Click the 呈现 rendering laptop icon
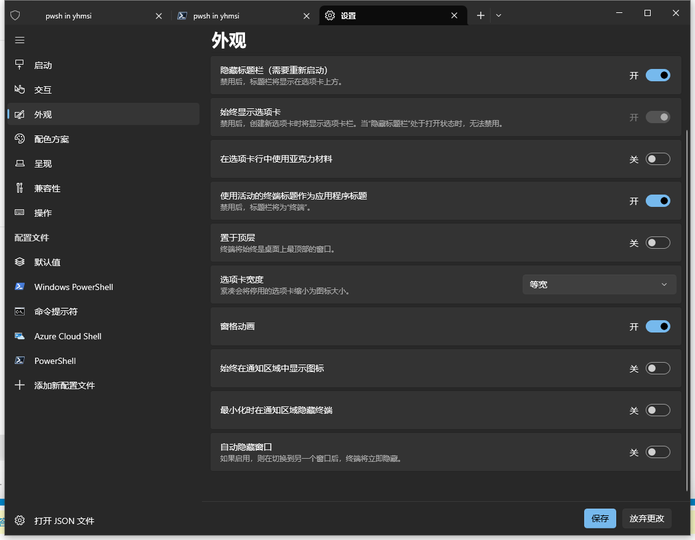This screenshot has height=540, width=695. tap(20, 164)
